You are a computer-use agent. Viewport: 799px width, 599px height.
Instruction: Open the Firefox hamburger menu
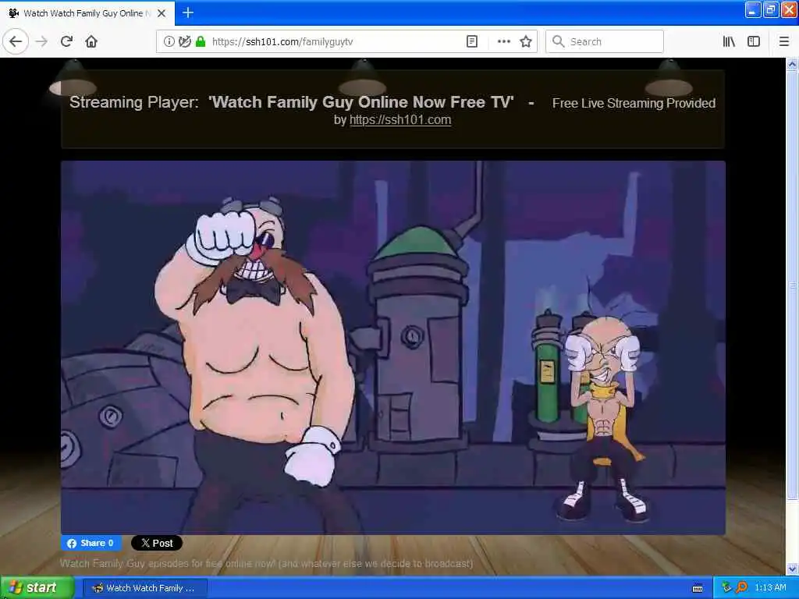pyautogui.click(x=784, y=42)
